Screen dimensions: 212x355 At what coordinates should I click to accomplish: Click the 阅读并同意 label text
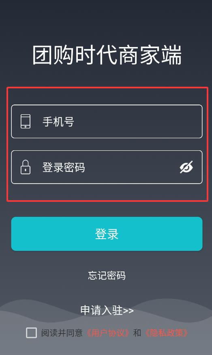pyautogui.click(x=62, y=333)
